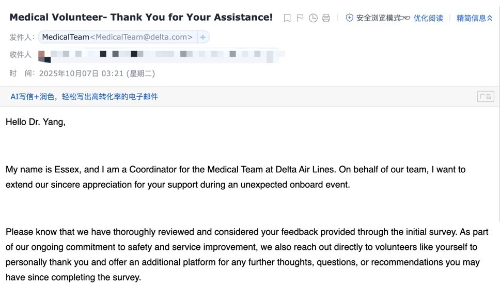Toggle 安全浏览模式 safe browsing mode
This screenshot has height=298, width=500.
tap(377, 18)
